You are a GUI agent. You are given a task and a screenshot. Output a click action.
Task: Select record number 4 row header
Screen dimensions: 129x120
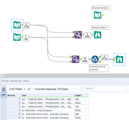(14, 110)
